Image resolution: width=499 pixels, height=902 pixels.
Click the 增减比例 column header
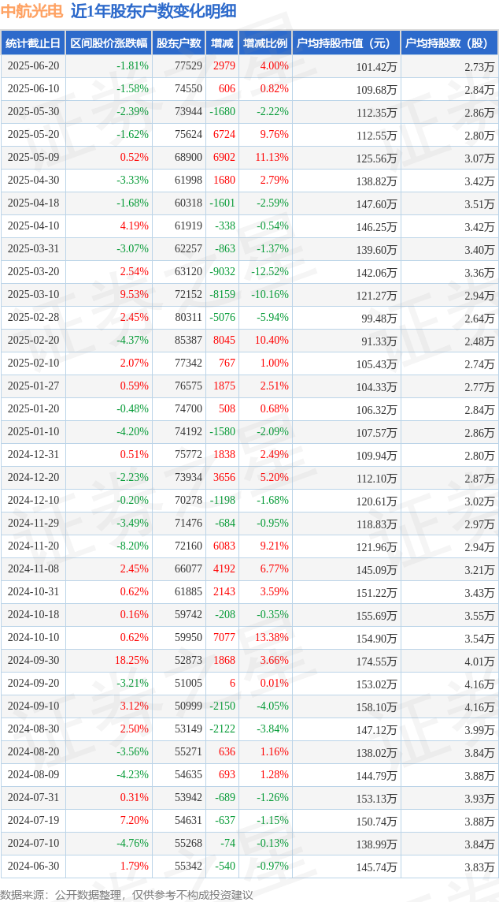click(265, 43)
